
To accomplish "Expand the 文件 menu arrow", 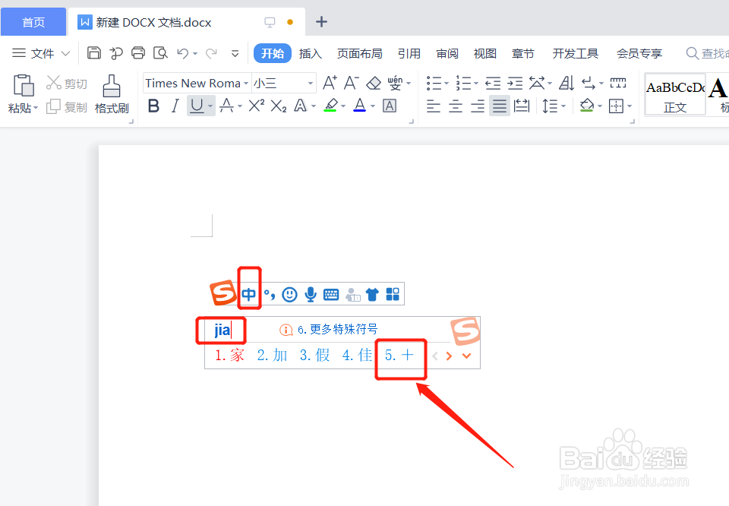I will pyautogui.click(x=65, y=53).
